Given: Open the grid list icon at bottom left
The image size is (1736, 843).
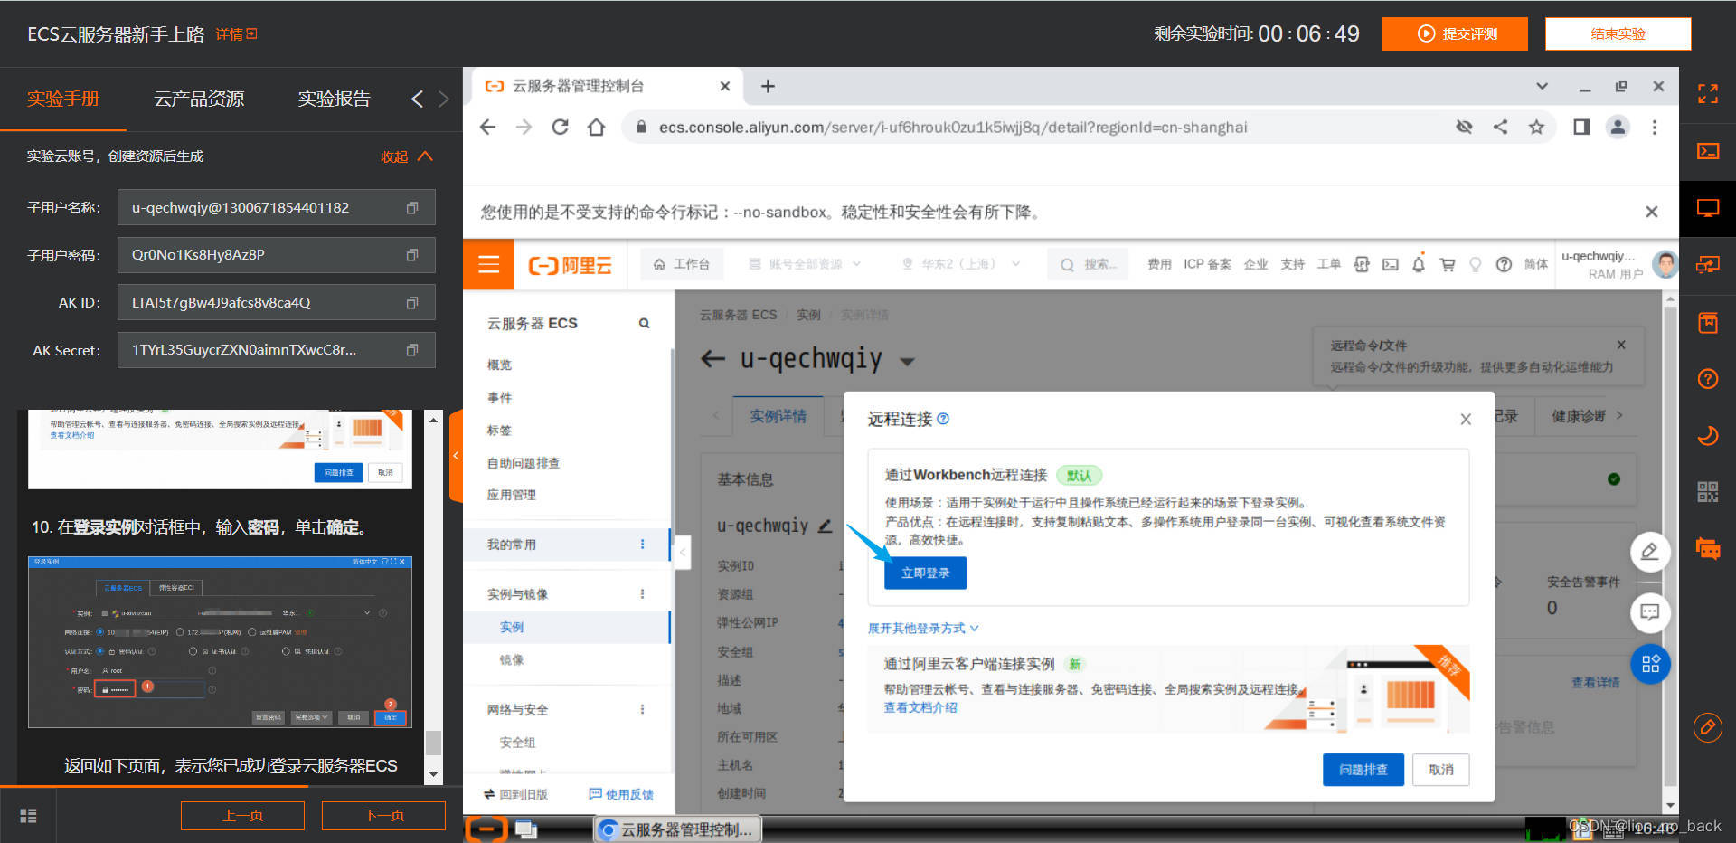Looking at the screenshot, I should point(28,815).
